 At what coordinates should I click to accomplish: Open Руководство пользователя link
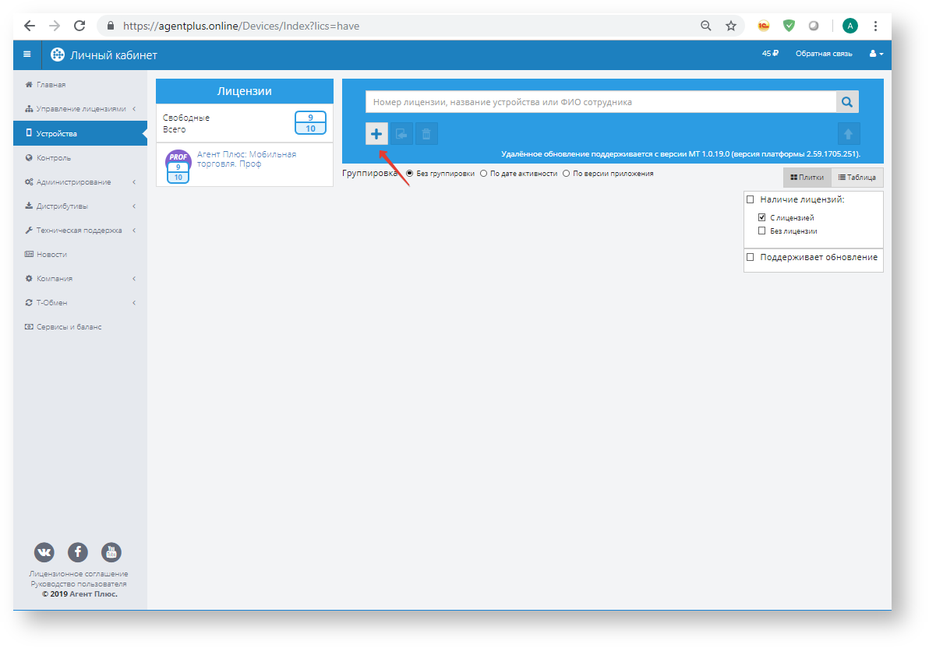[x=79, y=584]
